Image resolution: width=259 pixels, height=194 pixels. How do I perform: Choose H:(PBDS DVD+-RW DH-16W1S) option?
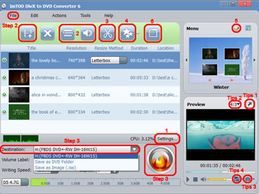coord(86,156)
